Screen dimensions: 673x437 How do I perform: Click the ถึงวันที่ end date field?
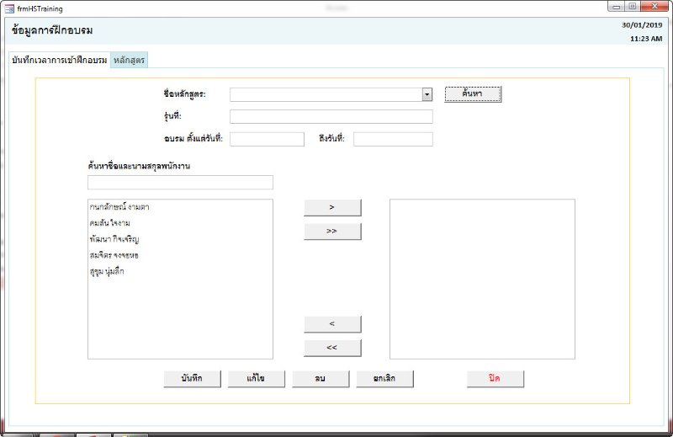pyautogui.click(x=393, y=140)
